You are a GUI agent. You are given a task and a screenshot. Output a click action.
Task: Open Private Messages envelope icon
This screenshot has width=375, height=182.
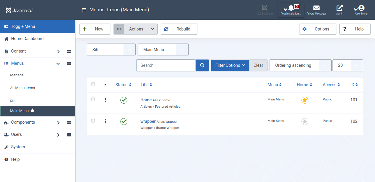(x=316, y=10)
